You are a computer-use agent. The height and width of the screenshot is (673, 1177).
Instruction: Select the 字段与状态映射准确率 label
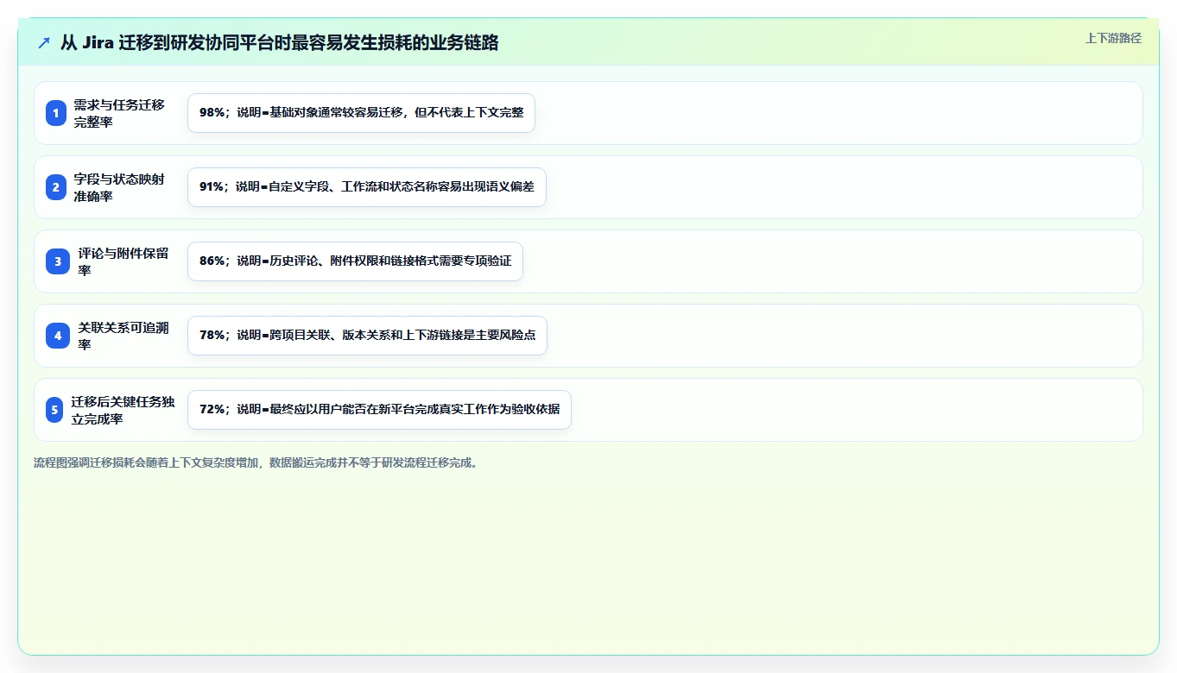(x=119, y=187)
